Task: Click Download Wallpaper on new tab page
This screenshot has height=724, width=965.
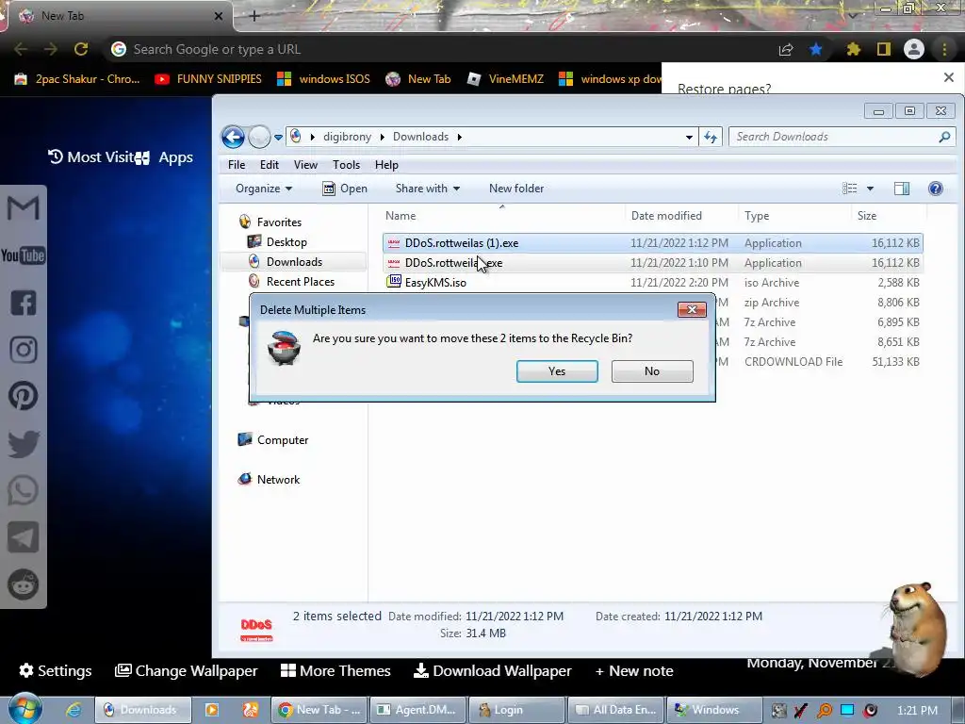Action: tap(492, 670)
